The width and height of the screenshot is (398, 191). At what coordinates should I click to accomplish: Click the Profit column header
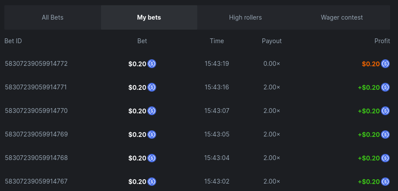(x=382, y=41)
